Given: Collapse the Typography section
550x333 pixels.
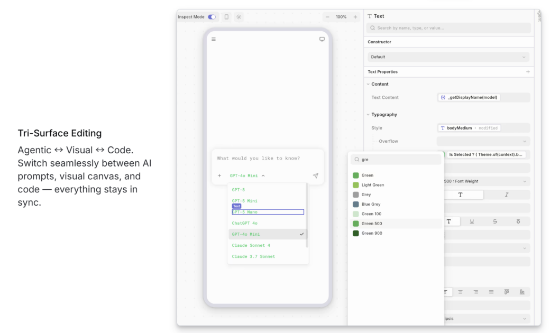Looking at the screenshot, I should coord(368,115).
